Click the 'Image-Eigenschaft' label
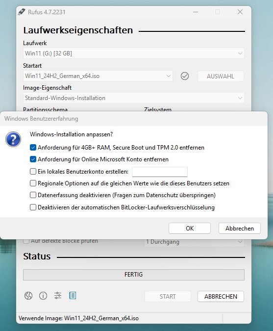Screen dimensions: 273x331 (x=47, y=88)
